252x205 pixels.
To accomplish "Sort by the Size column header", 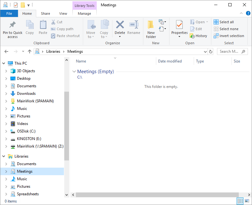I will pyautogui.click(x=237, y=61).
